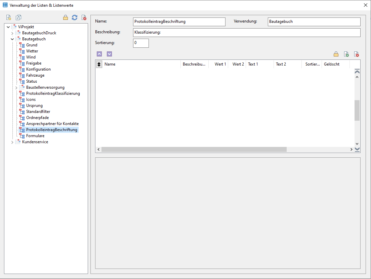Click the lock icon above the values table

[336, 54]
